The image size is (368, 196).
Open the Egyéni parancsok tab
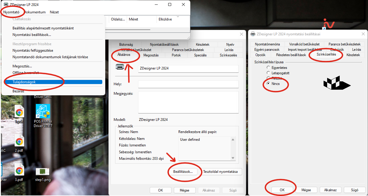tap(267, 50)
